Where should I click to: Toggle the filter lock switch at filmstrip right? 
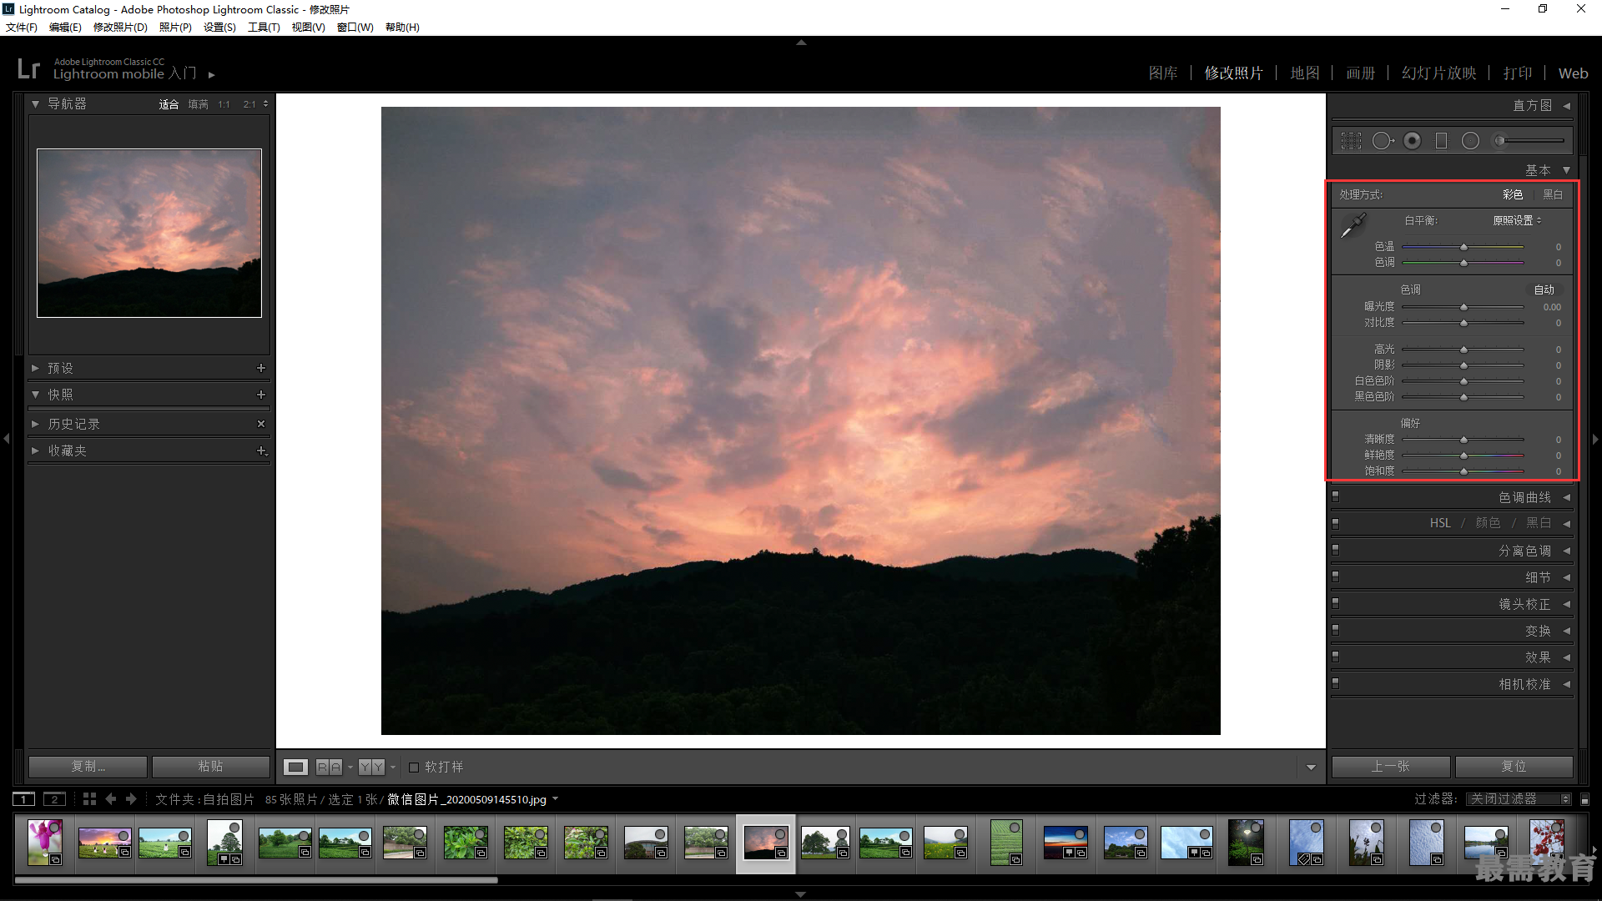tap(1585, 799)
